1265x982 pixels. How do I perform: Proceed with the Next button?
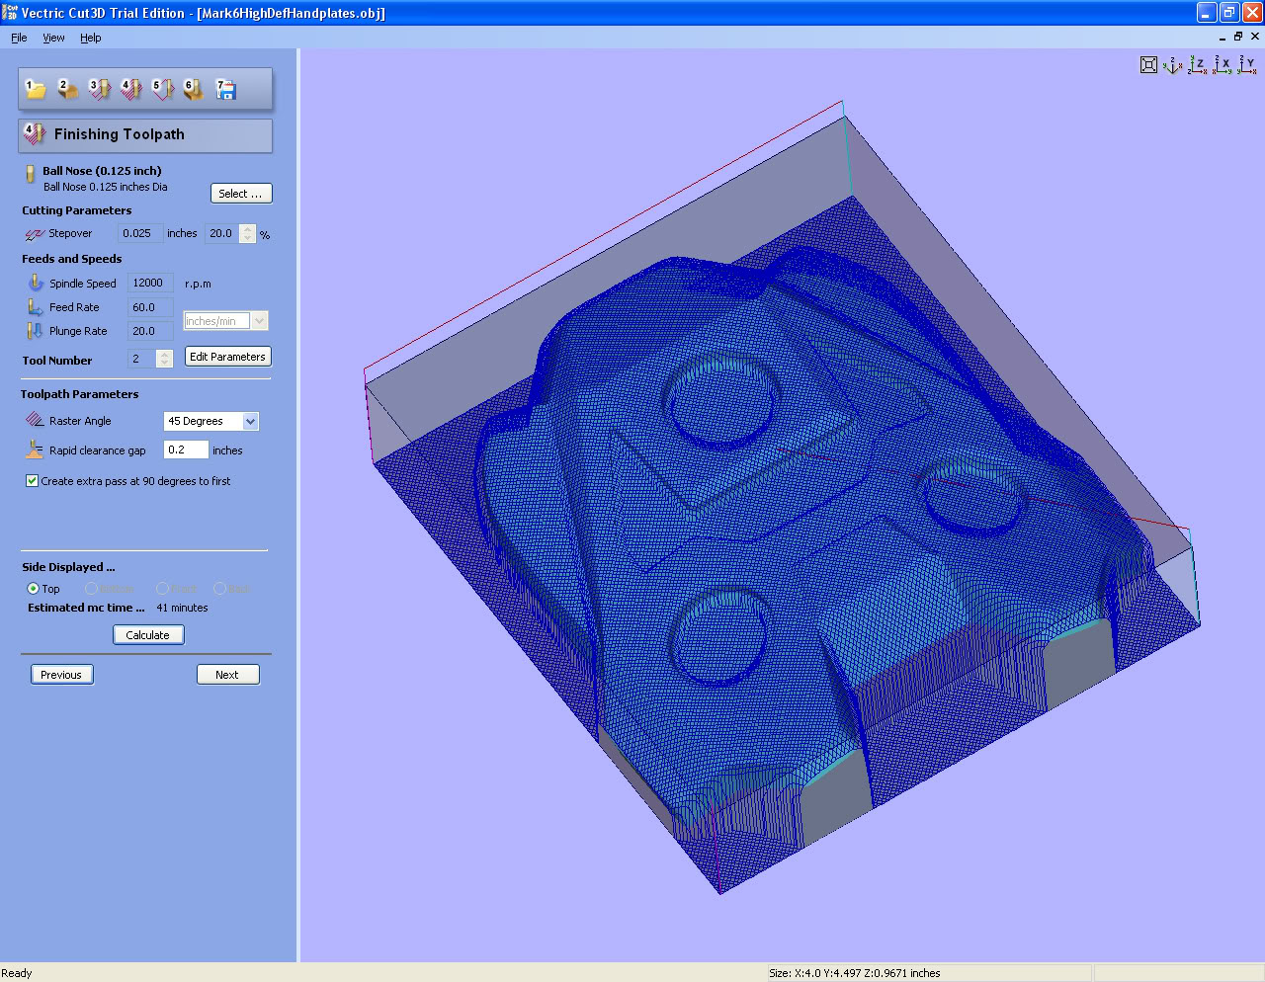(227, 675)
